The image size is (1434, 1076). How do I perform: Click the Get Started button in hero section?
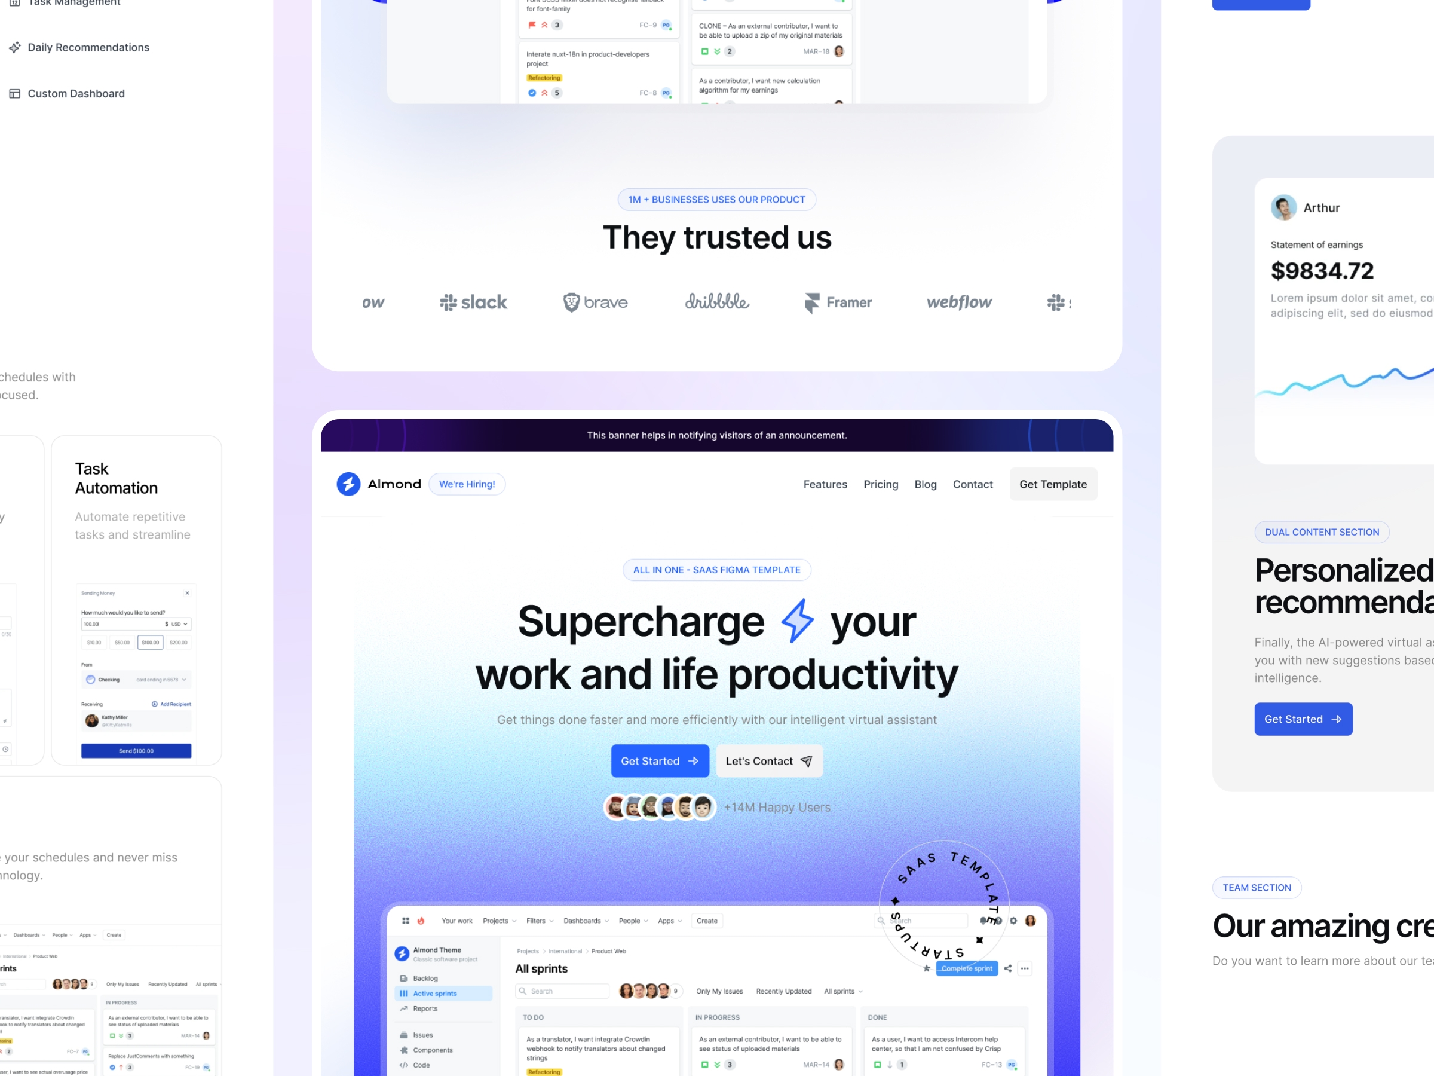[x=657, y=760]
